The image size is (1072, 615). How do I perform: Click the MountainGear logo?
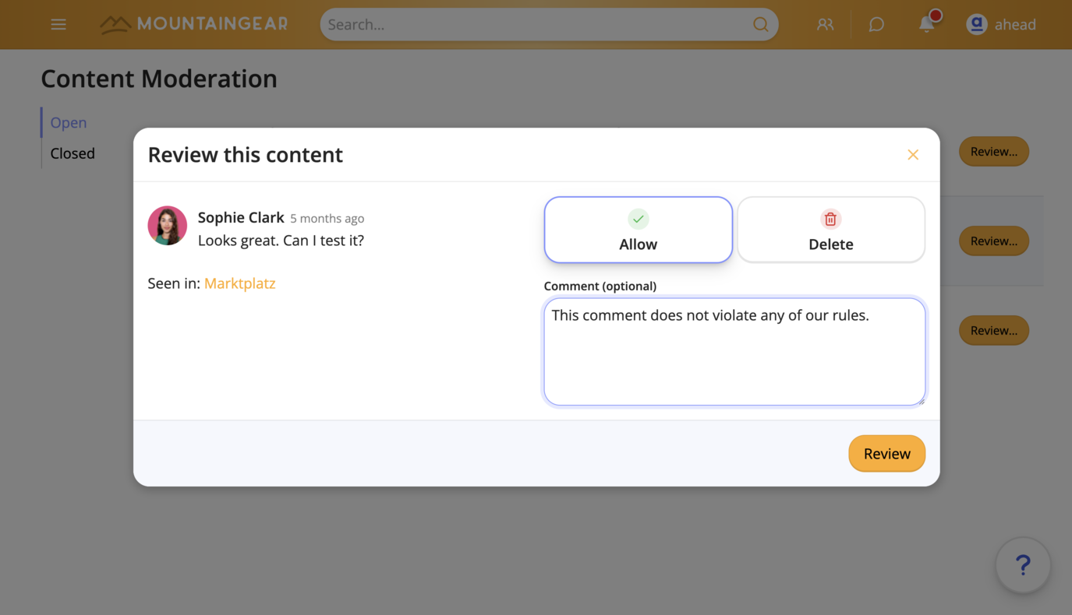[x=194, y=24]
